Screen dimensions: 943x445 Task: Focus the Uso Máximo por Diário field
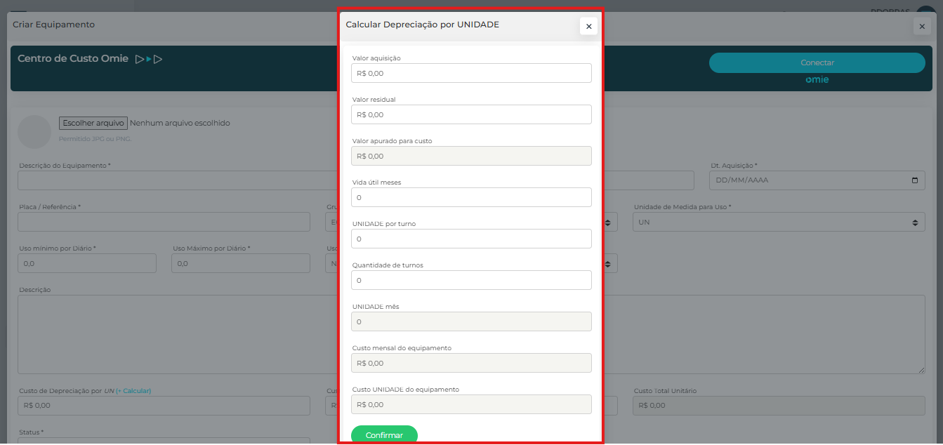pyautogui.click(x=240, y=263)
